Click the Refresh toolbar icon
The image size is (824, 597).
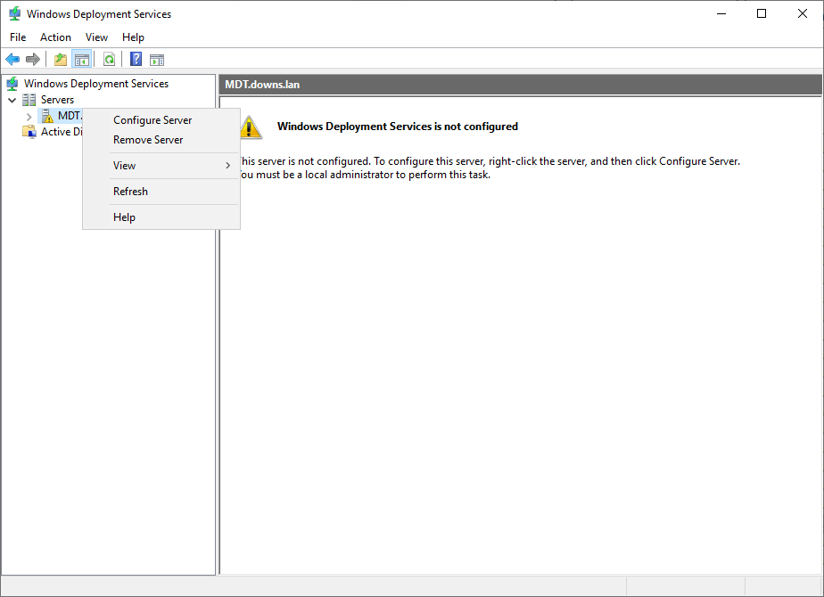tap(109, 60)
